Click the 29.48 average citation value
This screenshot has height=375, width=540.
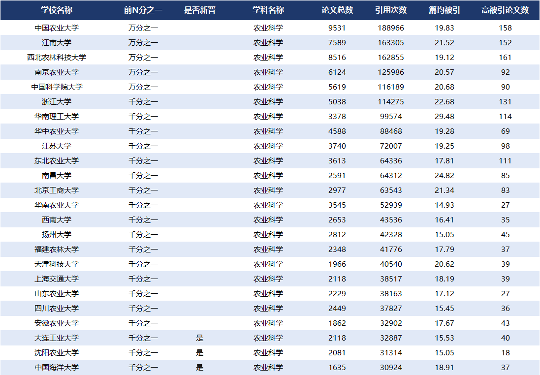tap(445, 117)
